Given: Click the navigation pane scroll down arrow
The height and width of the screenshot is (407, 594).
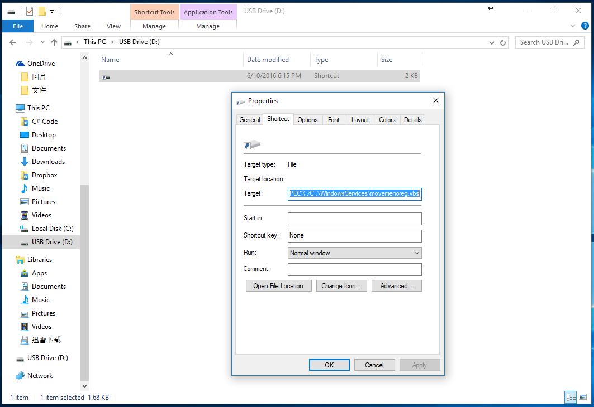Looking at the screenshot, I should [x=84, y=386].
